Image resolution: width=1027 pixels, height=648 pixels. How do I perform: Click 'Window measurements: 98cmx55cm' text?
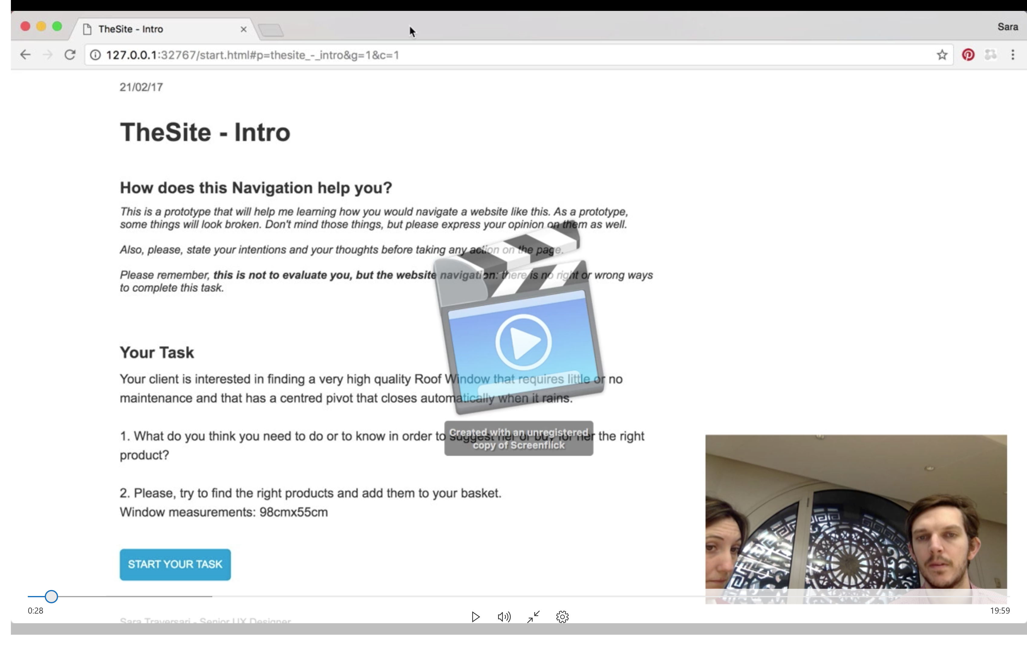224,512
